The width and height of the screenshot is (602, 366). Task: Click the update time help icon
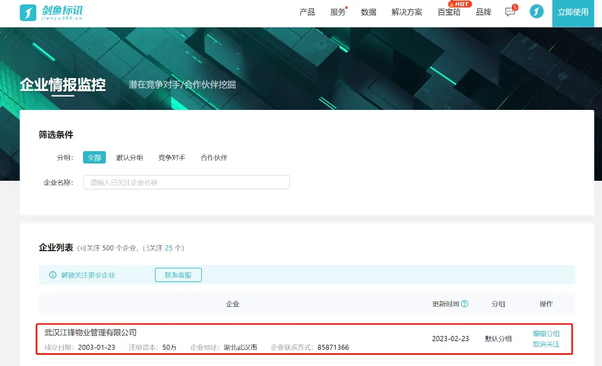(464, 304)
